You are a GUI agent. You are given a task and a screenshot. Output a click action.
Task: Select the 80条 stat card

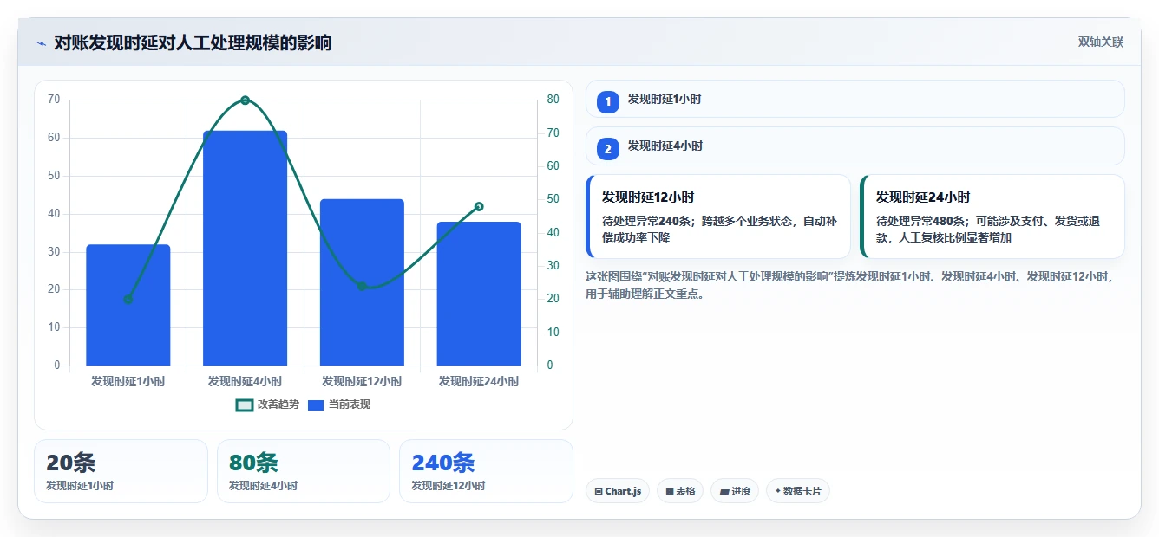click(x=304, y=471)
